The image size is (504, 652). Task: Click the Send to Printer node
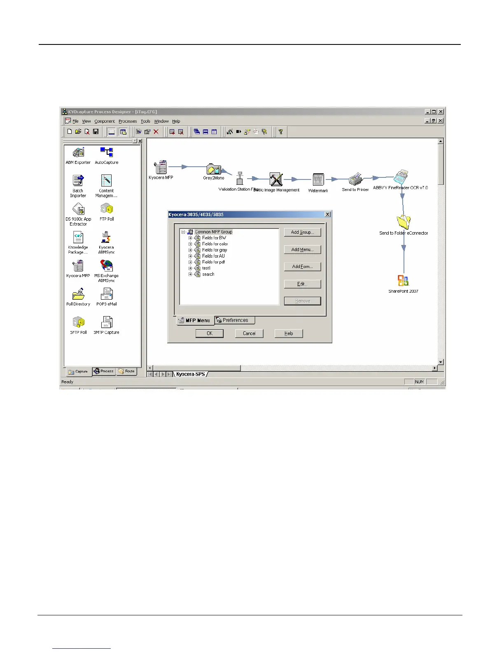pyautogui.click(x=355, y=182)
